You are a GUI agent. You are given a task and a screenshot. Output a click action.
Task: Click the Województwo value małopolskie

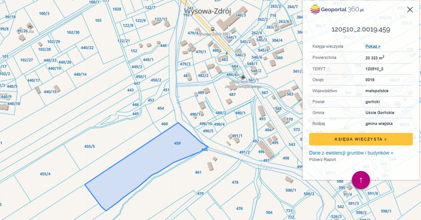377,91
